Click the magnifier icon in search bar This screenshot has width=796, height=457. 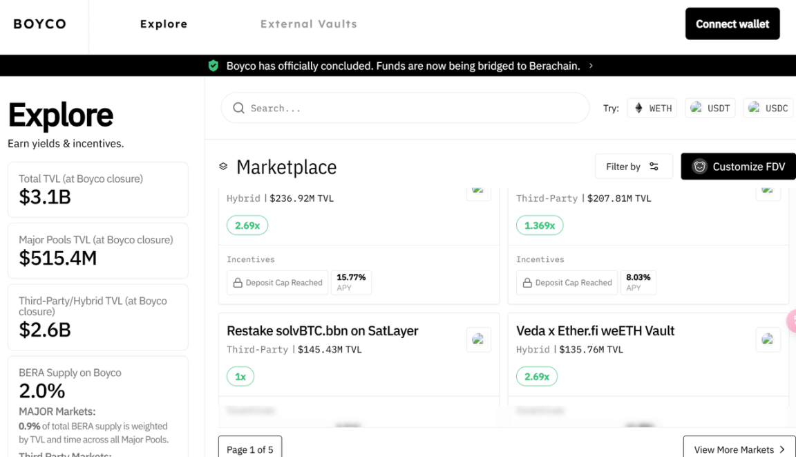239,108
